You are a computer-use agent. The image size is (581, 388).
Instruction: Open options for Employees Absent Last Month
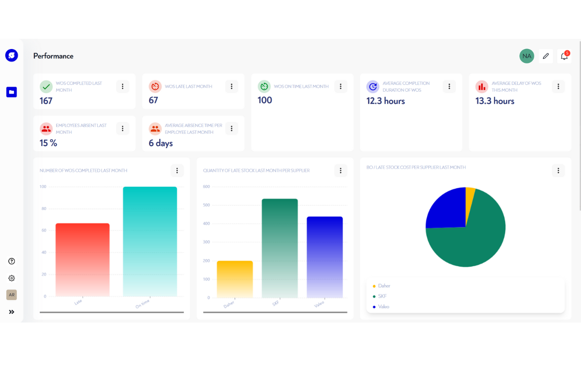pos(122,129)
